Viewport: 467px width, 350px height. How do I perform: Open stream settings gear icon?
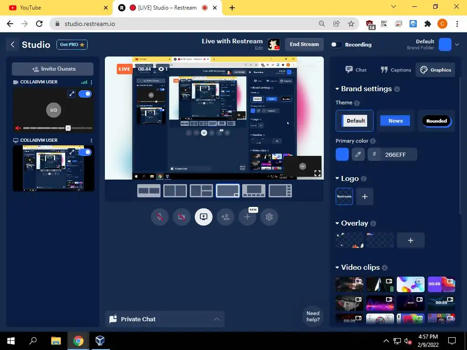tap(269, 217)
